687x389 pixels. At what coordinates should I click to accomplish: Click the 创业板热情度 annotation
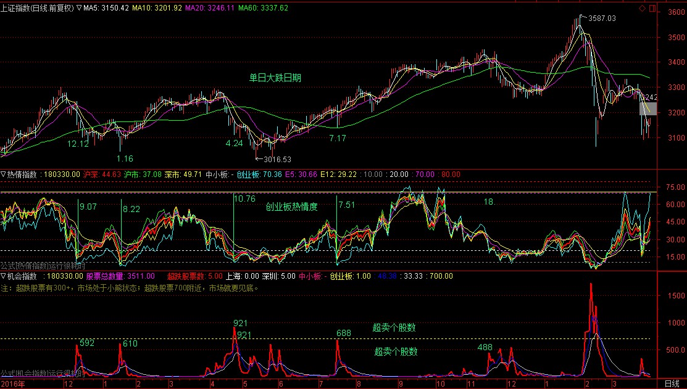(291, 207)
